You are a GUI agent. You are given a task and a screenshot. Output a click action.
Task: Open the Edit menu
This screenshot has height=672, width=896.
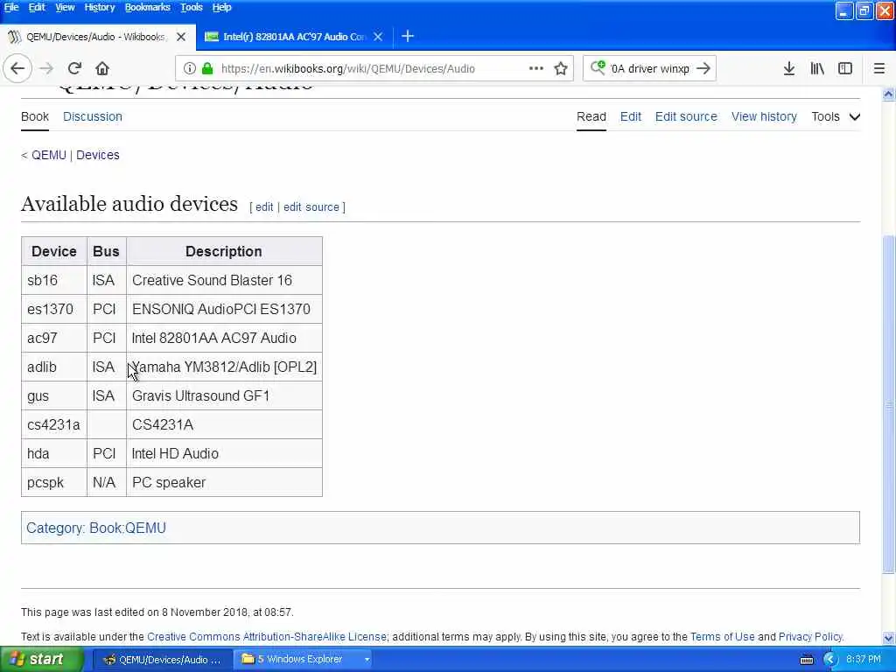click(x=37, y=7)
